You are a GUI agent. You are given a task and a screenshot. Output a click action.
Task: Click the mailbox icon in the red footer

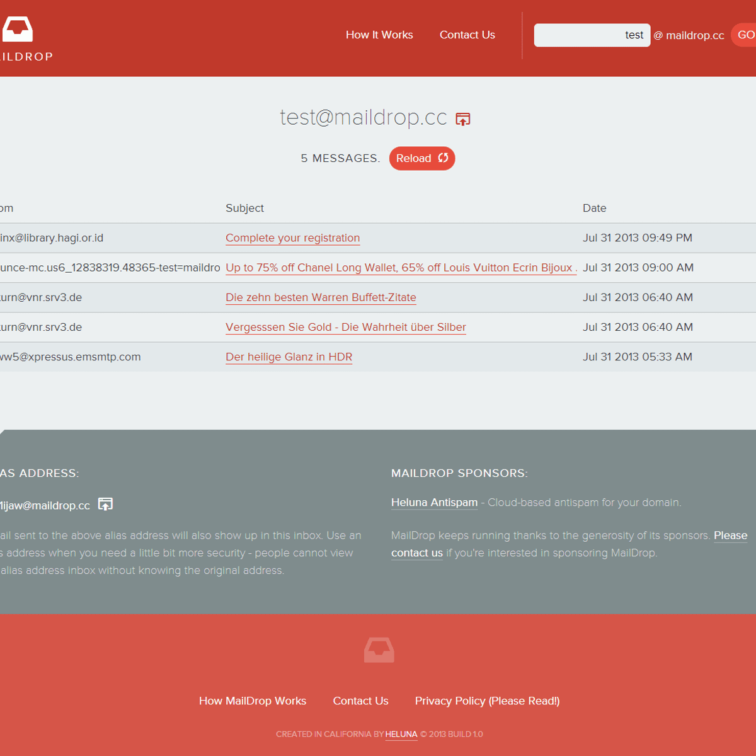click(378, 650)
